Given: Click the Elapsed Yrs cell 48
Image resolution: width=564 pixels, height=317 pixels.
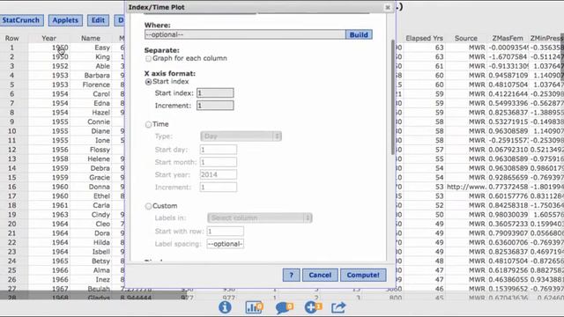Looking at the screenshot, I should pyautogui.click(x=439, y=261).
